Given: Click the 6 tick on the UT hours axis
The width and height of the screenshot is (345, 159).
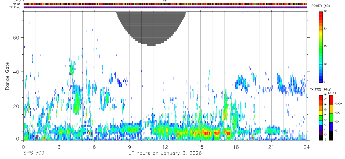Looking at the screenshot, I should point(94,147).
